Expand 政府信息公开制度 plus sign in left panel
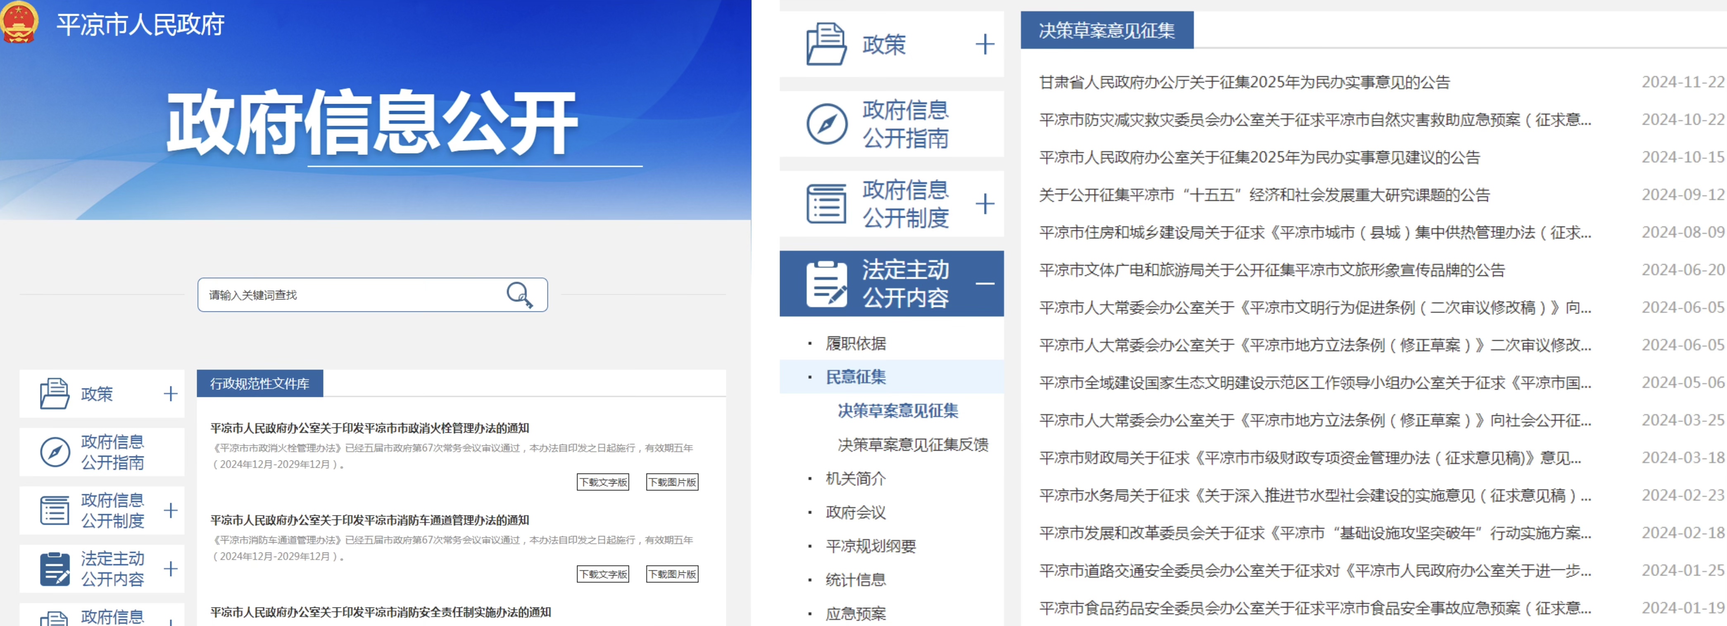 [170, 510]
